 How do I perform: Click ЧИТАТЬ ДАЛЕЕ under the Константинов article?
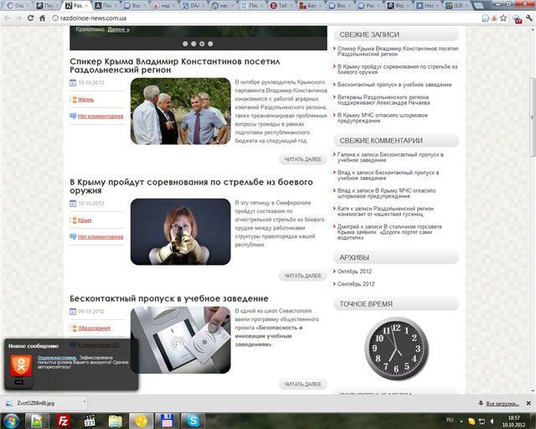point(303,159)
